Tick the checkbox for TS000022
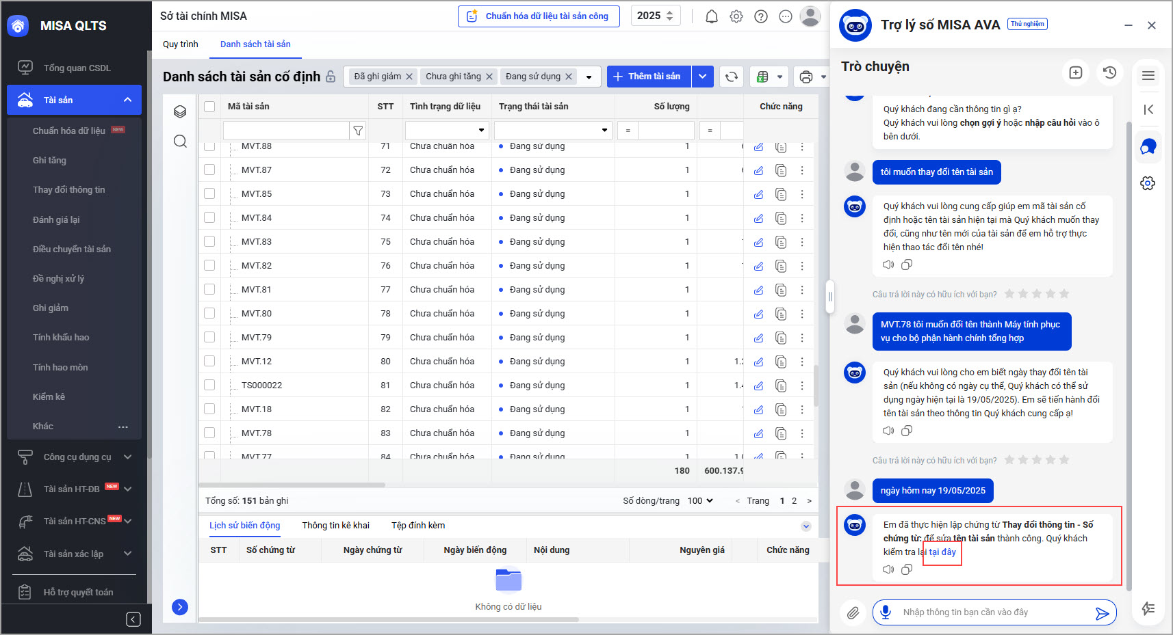The height and width of the screenshot is (635, 1173). tap(209, 385)
